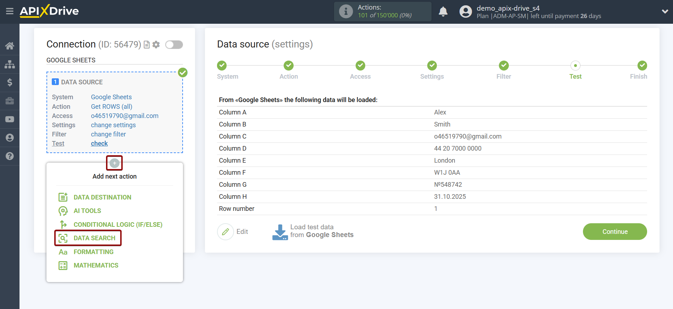Choose DATA DESTINATION option
The image size is (673, 309).
(x=102, y=197)
